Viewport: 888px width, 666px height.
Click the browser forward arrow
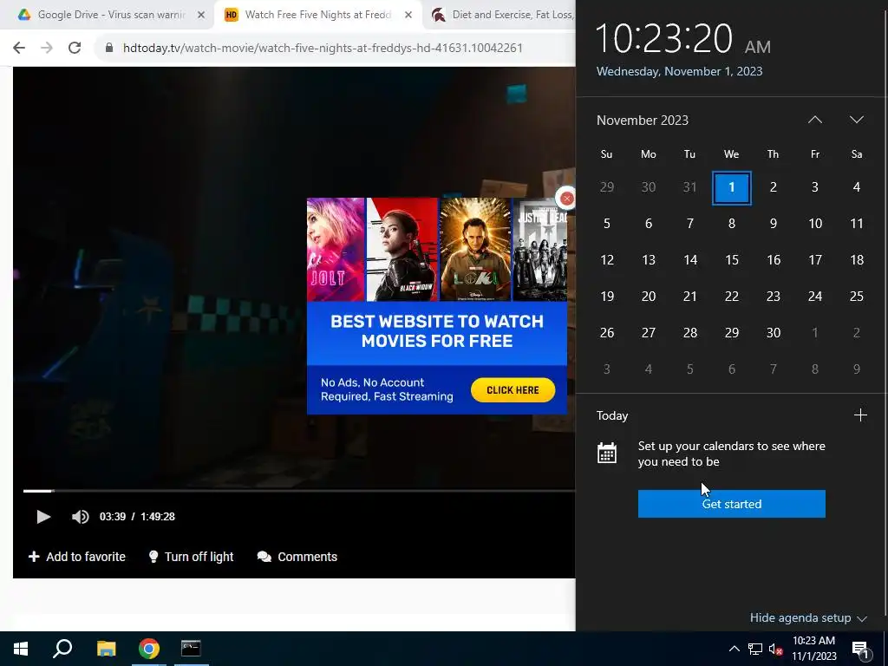tap(47, 48)
